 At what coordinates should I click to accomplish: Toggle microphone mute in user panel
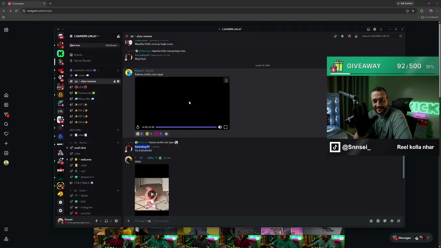point(96,221)
